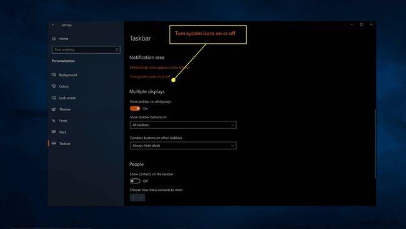The width and height of the screenshot is (406, 229).
Task: Close the Settings window
Action: coord(371,24)
